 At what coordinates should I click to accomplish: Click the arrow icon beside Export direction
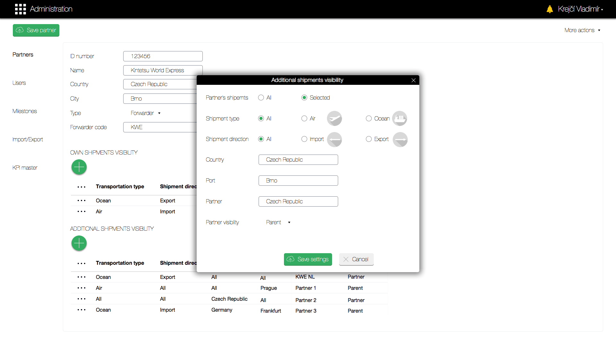(x=400, y=139)
